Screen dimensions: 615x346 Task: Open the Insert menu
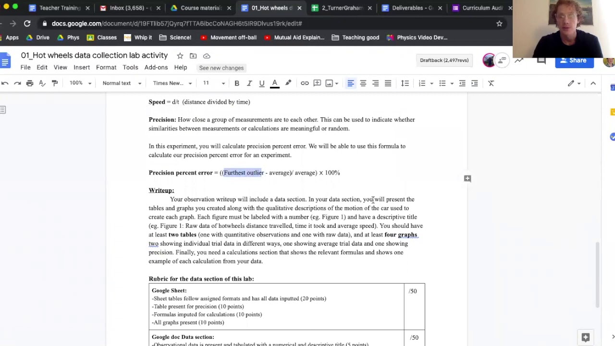click(82, 68)
